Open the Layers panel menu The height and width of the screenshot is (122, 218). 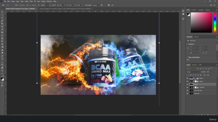pyautogui.click(x=217, y=65)
